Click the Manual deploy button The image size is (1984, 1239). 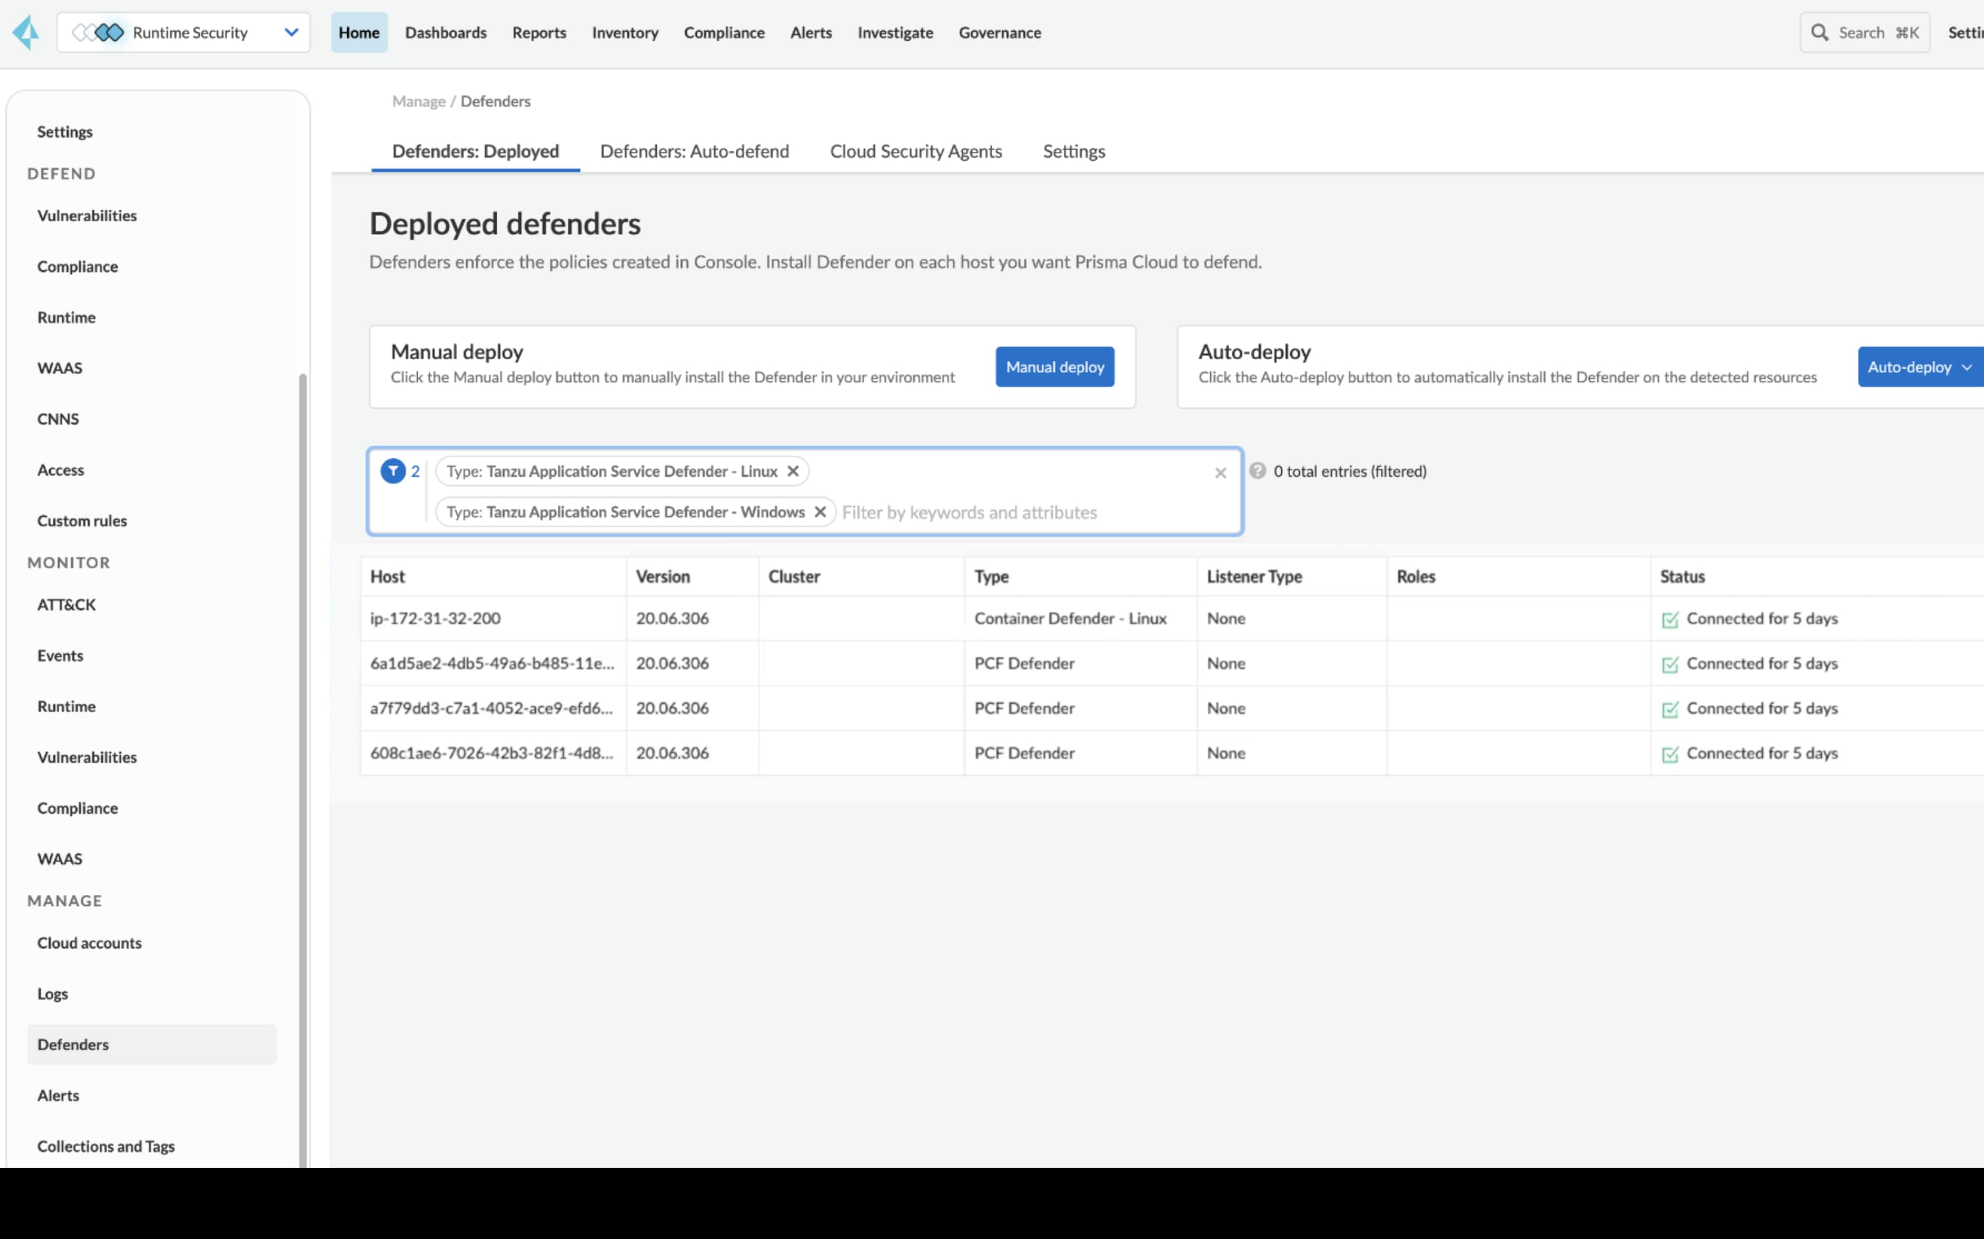coord(1055,367)
